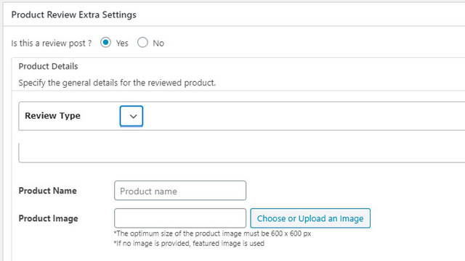Viewport: 465px width, 261px height.
Task: Select Yes for review post
Action: (105, 43)
